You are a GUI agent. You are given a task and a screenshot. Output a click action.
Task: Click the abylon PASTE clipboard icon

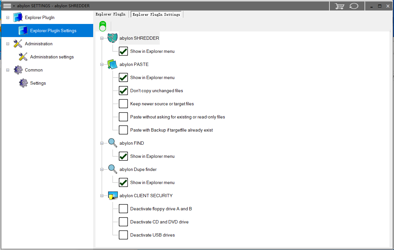click(x=113, y=64)
